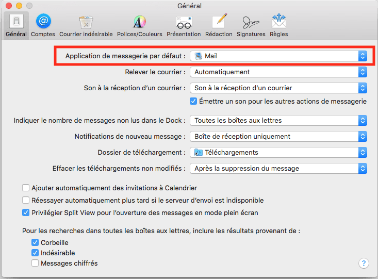Viewport: 378px width, 279px height.
Task: Click 'Relever le courrier' label
Action: (155, 72)
